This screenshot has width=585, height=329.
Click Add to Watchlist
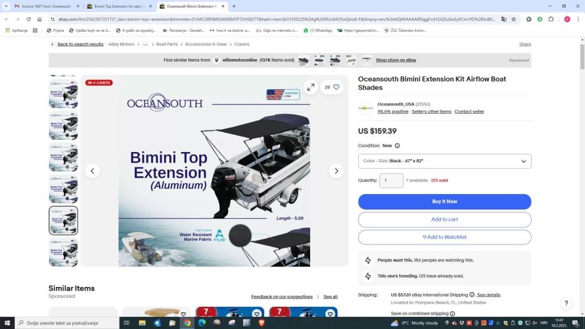click(444, 237)
